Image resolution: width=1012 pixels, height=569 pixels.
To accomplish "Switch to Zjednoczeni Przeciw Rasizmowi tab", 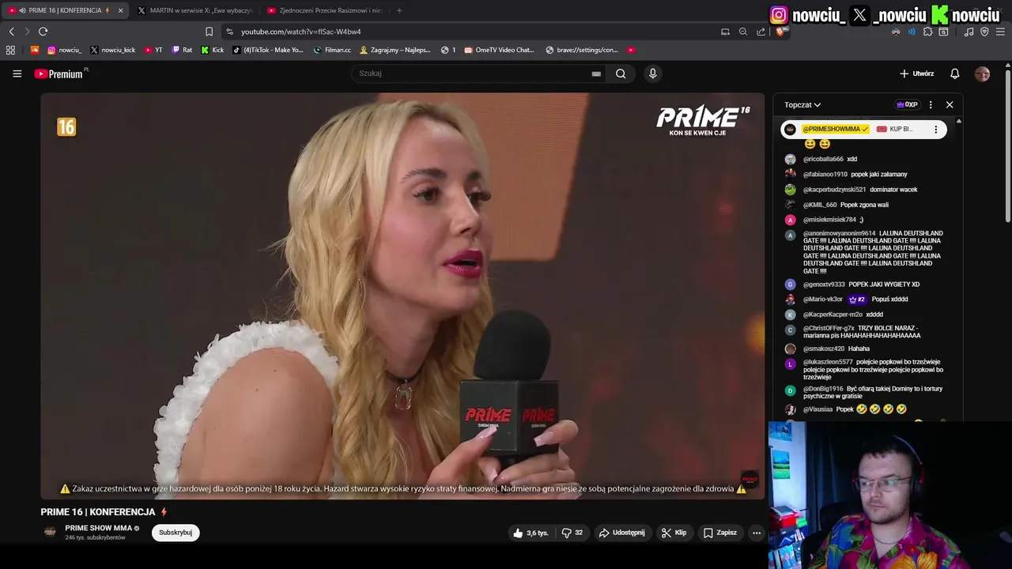I will 324,10.
